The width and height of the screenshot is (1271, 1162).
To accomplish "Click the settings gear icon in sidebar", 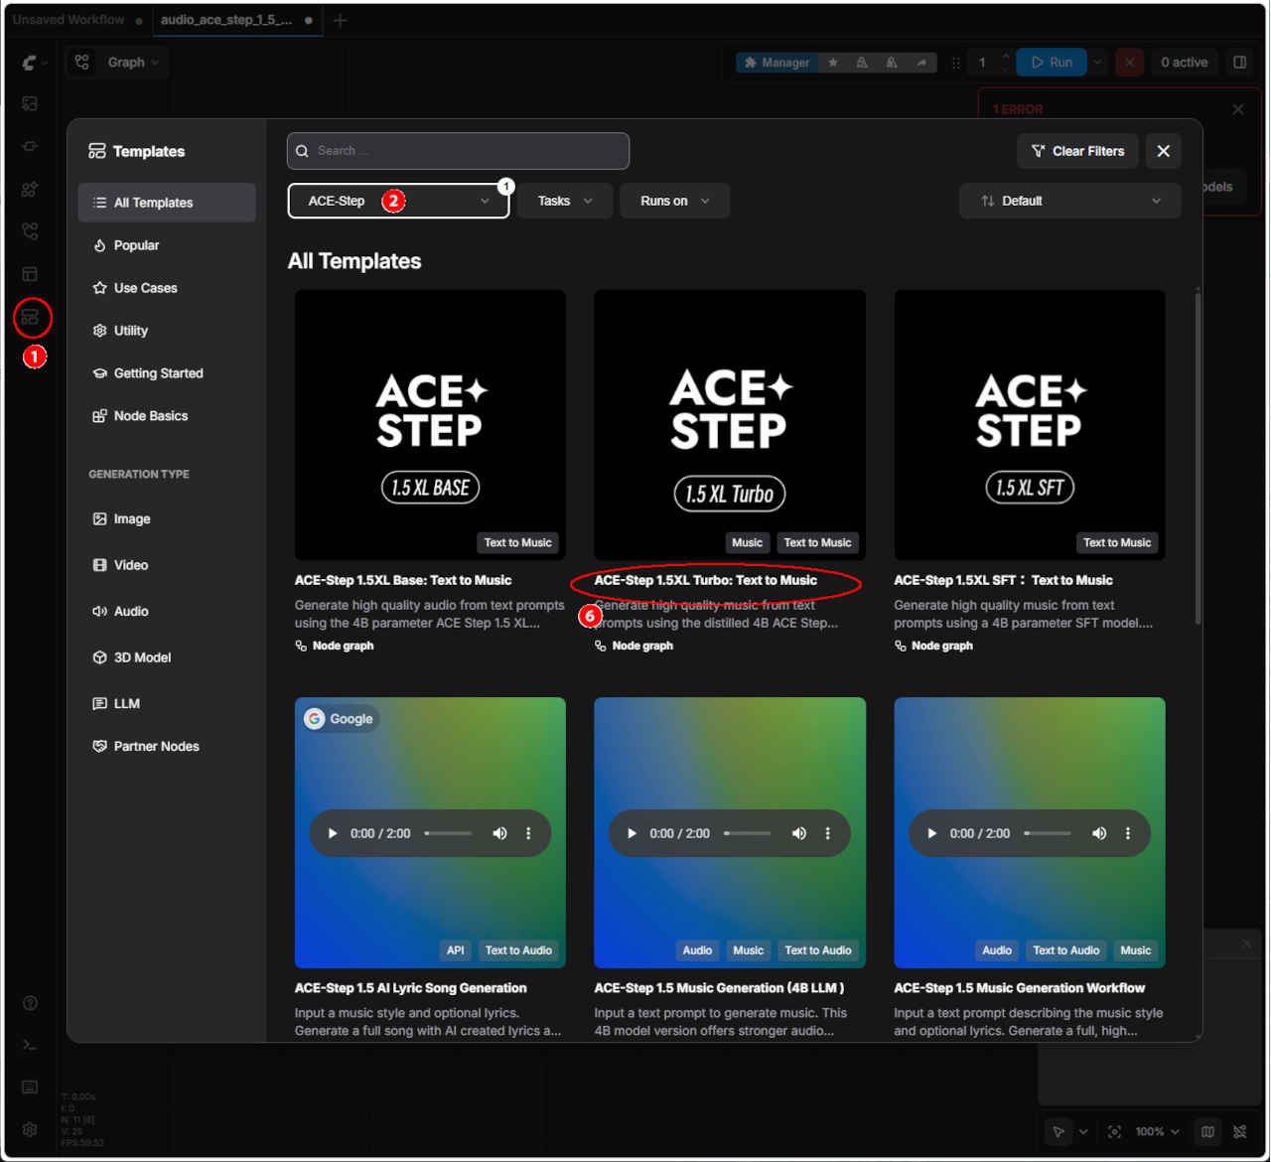I will click(x=30, y=1129).
